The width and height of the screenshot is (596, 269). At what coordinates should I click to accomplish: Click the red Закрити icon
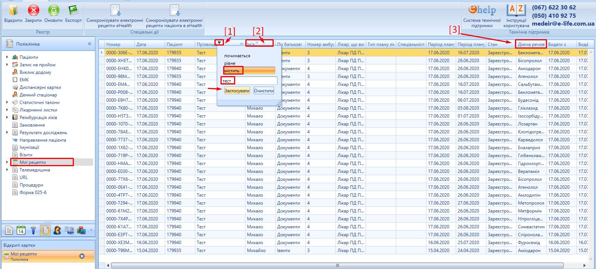(34, 11)
